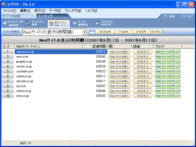
Task: Click the 0:00:22 elapsed time cell
Action: (x=101, y=71)
